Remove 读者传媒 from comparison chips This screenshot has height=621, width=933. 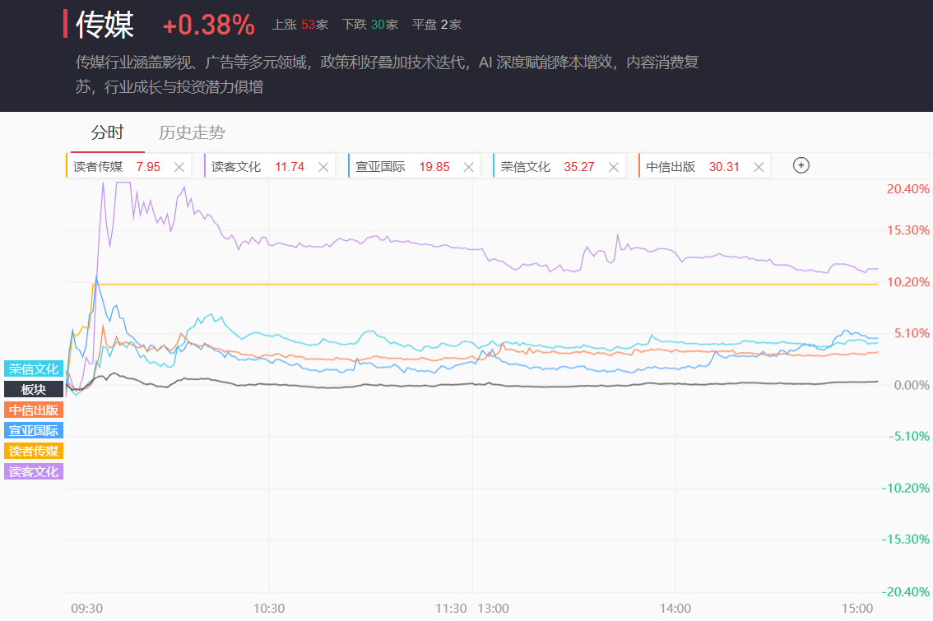tap(179, 167)
